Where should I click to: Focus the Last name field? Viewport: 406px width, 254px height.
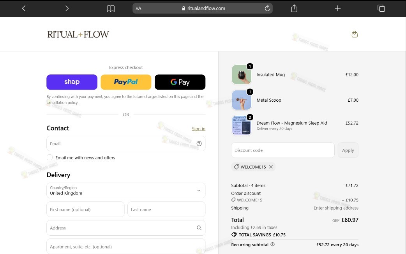pos(166,210)
